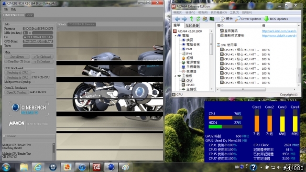
Task: Click the Processor name field in CINEBENCH
Action: pos(38,29)
